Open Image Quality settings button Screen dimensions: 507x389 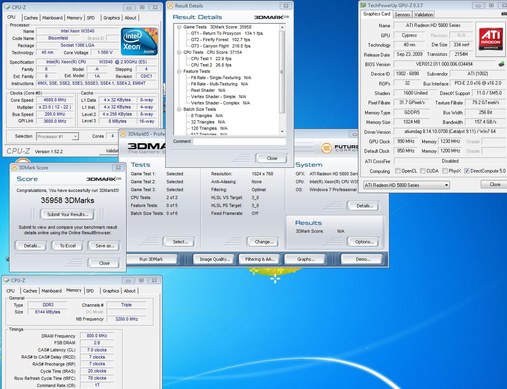(x=214, y=259)
